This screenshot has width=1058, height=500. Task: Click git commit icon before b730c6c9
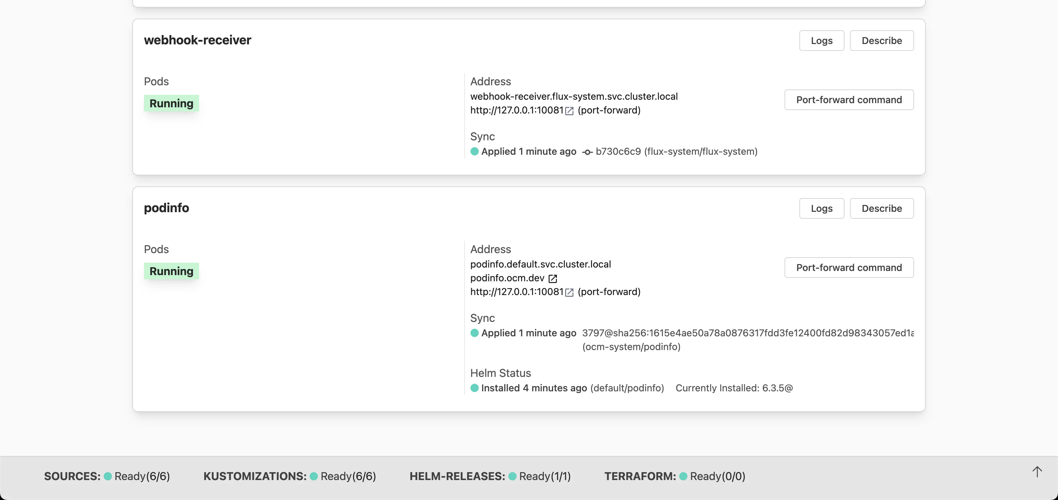point(587,152)
